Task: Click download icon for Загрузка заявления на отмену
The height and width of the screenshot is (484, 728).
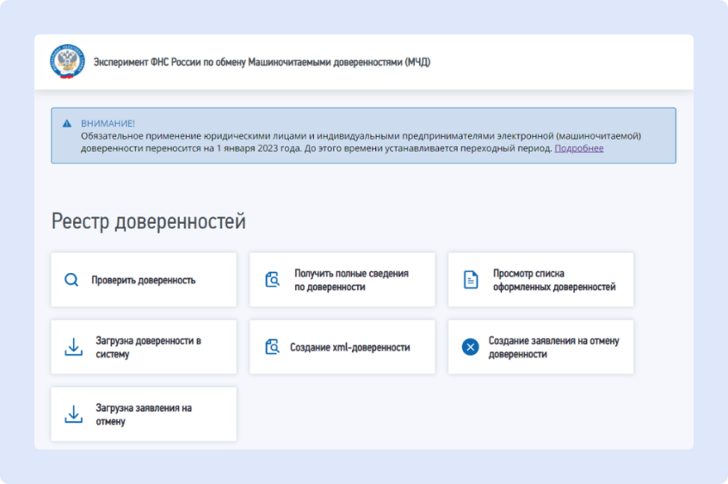Action: [73, 414]
